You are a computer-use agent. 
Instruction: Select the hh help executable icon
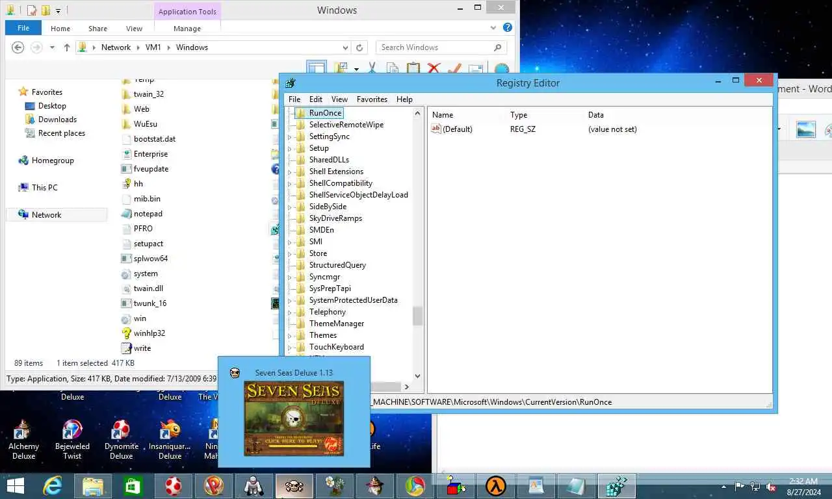click(127, 184)
